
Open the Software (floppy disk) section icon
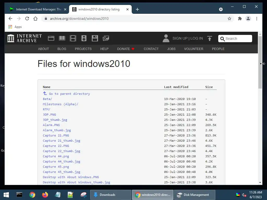pos(95,38)
